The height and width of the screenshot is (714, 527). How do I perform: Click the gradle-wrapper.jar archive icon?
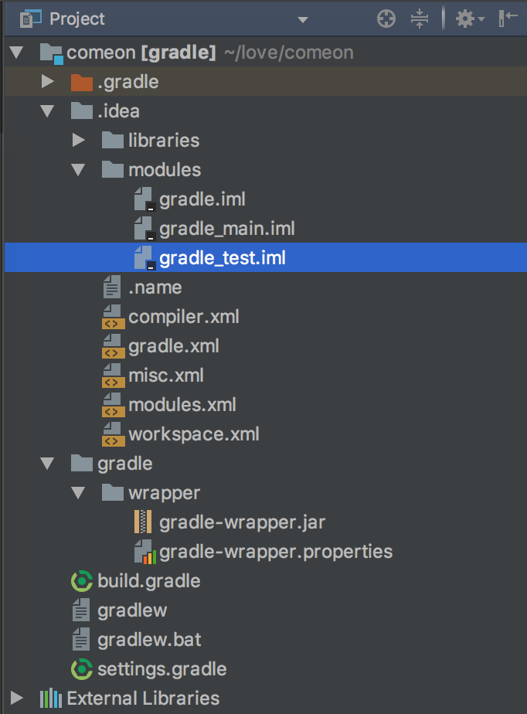pyautogui.click(x=143, y=522)
